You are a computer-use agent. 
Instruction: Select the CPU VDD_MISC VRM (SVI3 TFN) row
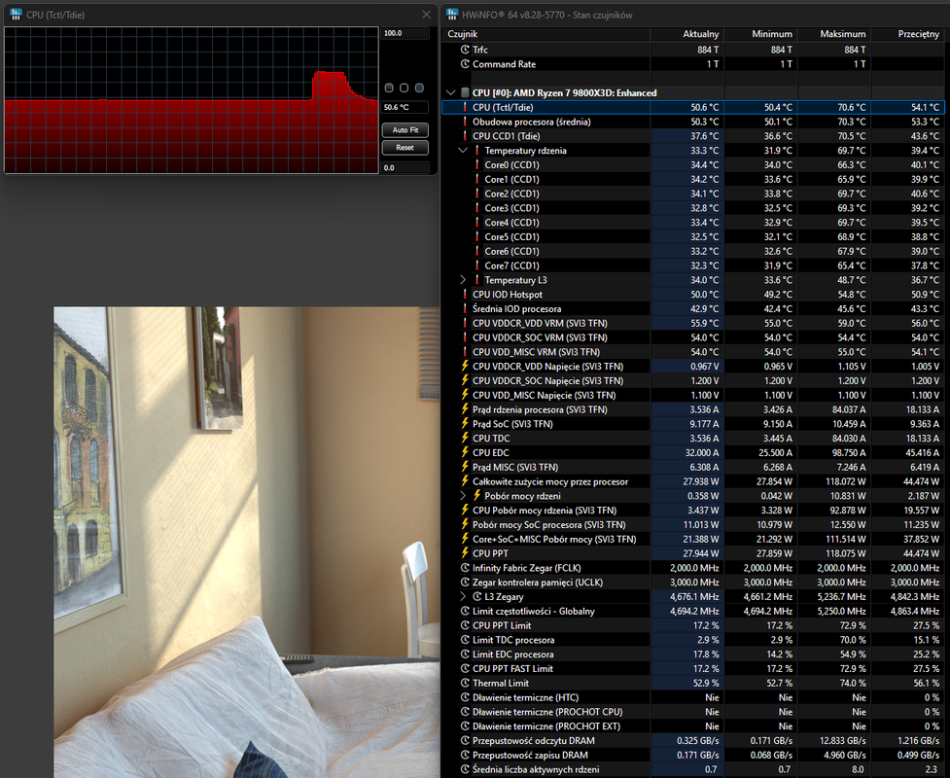pyautogui.click(x=693, y=352)
